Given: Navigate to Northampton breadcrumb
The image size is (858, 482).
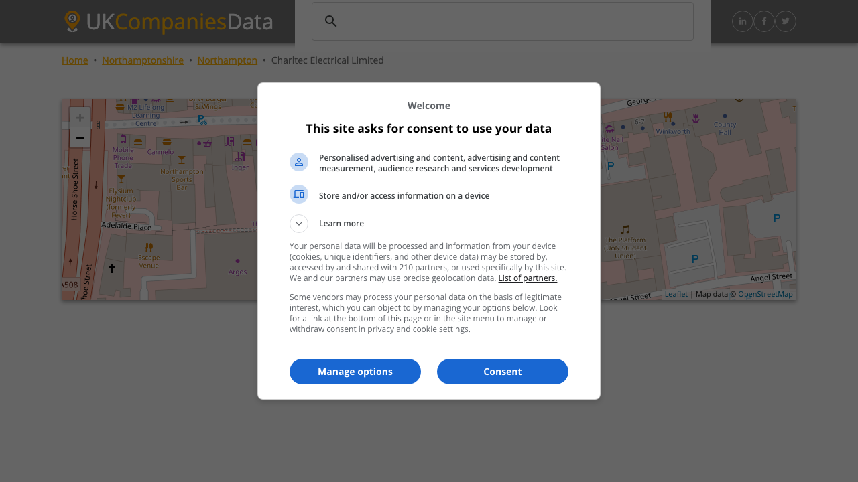Looking at the screenshot, I should click(227, 60).
